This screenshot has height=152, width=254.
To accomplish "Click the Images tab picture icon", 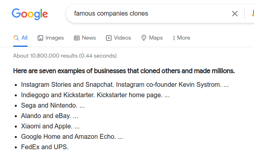I will click(40, 38).
